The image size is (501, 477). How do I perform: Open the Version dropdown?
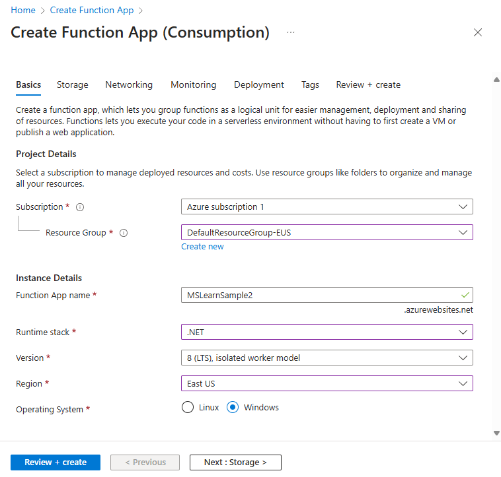327,358
